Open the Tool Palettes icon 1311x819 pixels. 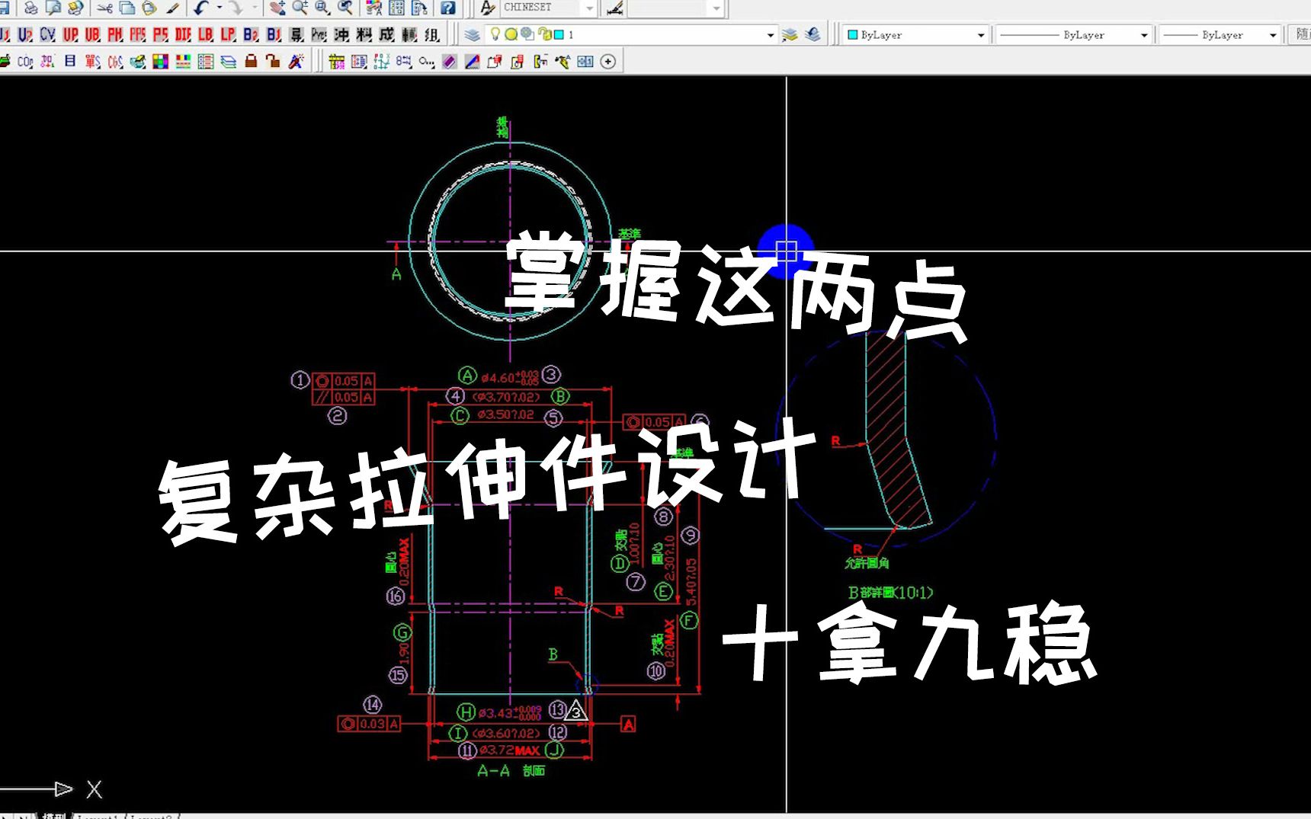pyautogui.click(x=419, y=8)
